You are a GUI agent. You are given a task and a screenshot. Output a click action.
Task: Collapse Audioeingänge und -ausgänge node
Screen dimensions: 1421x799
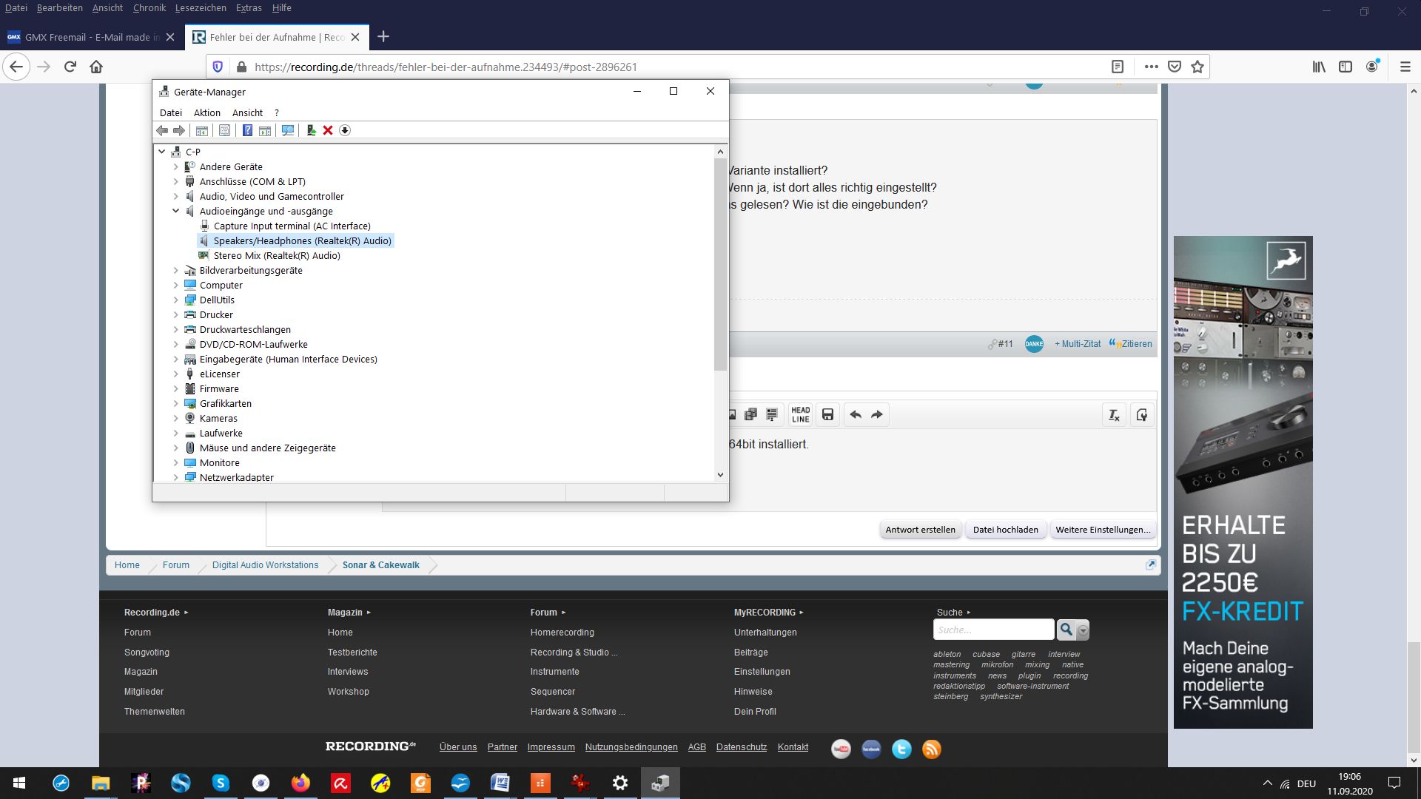pos(176,211)
